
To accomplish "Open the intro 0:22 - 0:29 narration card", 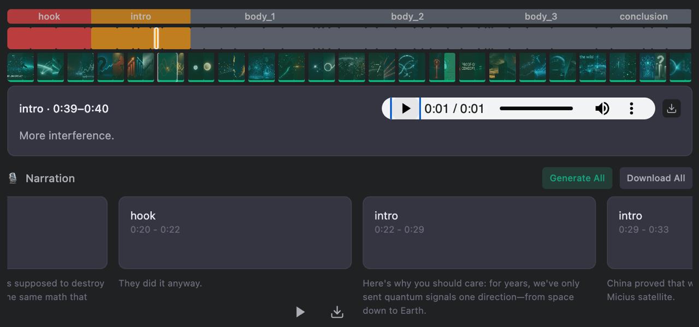I will [479, 233].
